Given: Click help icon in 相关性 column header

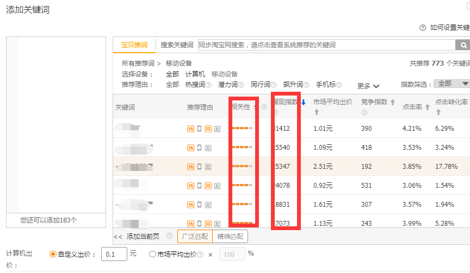Looking at the screenshot, I should click(x=264, y=107).
